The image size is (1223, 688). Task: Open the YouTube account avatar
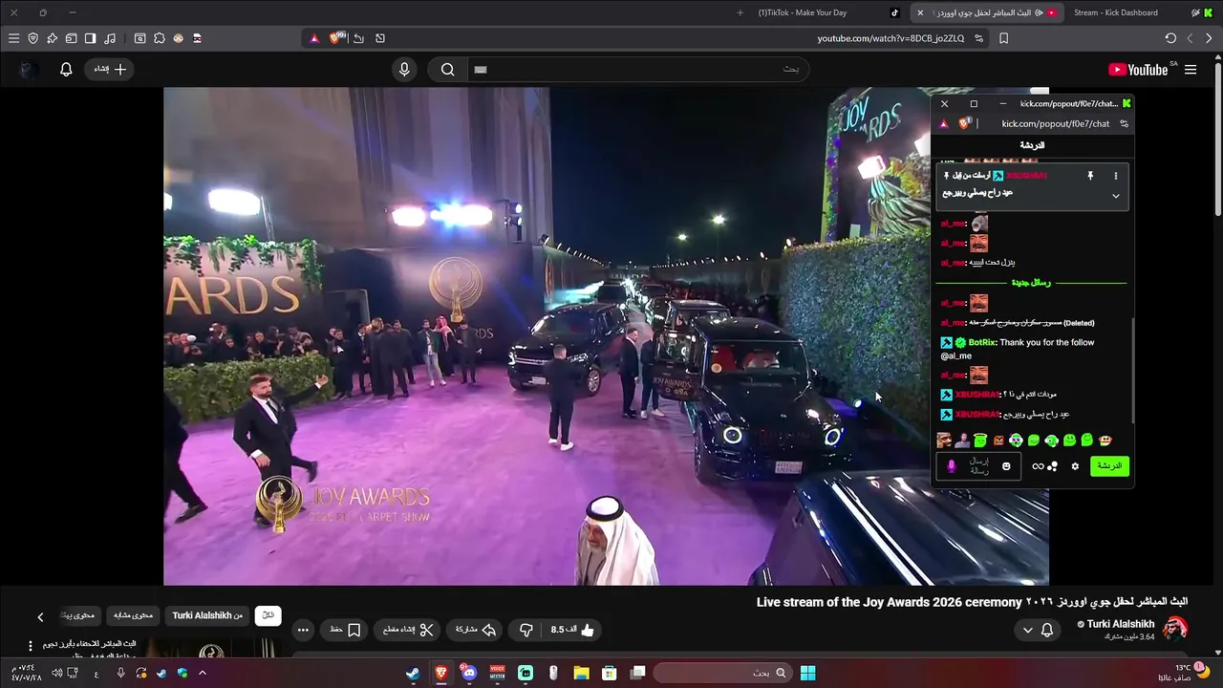tap(28, 69)
